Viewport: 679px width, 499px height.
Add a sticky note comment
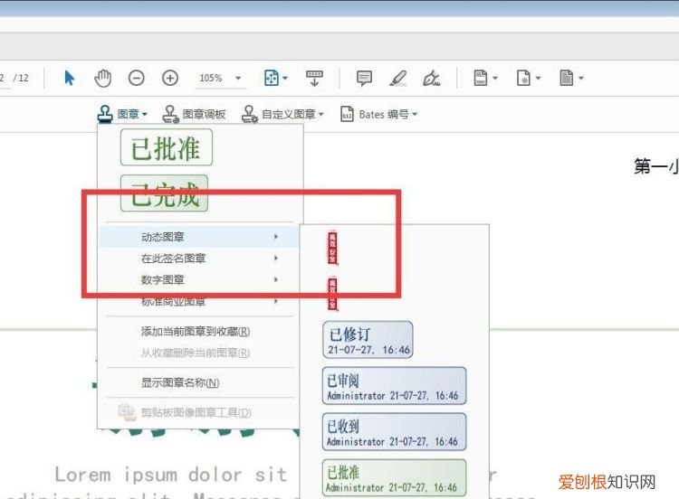pos(364,79)
